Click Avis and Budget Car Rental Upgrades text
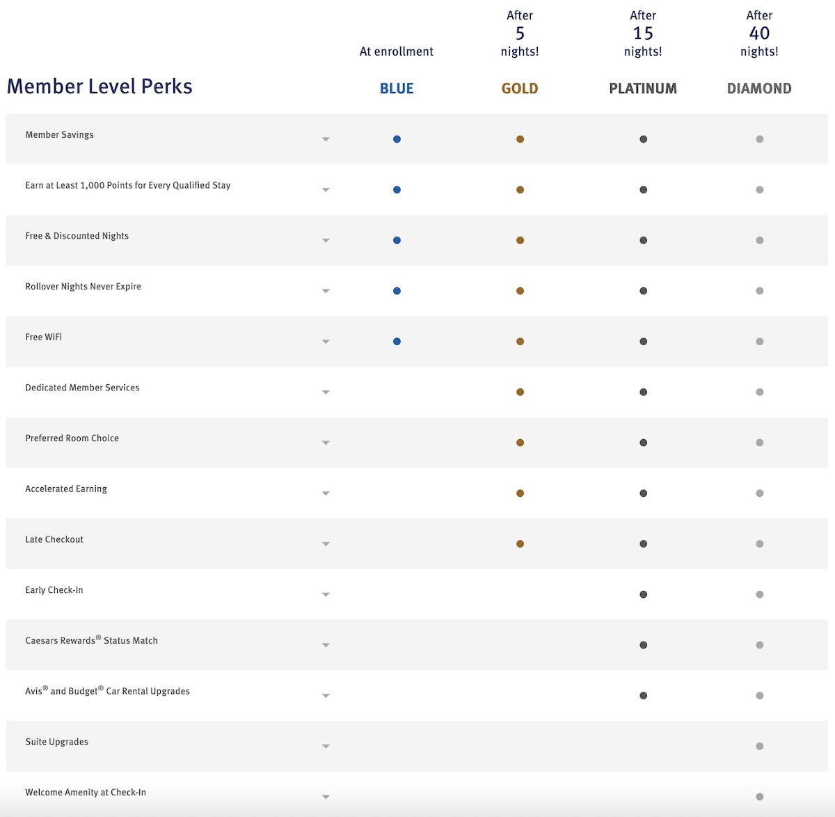835x817 pixels. tap(108, 691)
